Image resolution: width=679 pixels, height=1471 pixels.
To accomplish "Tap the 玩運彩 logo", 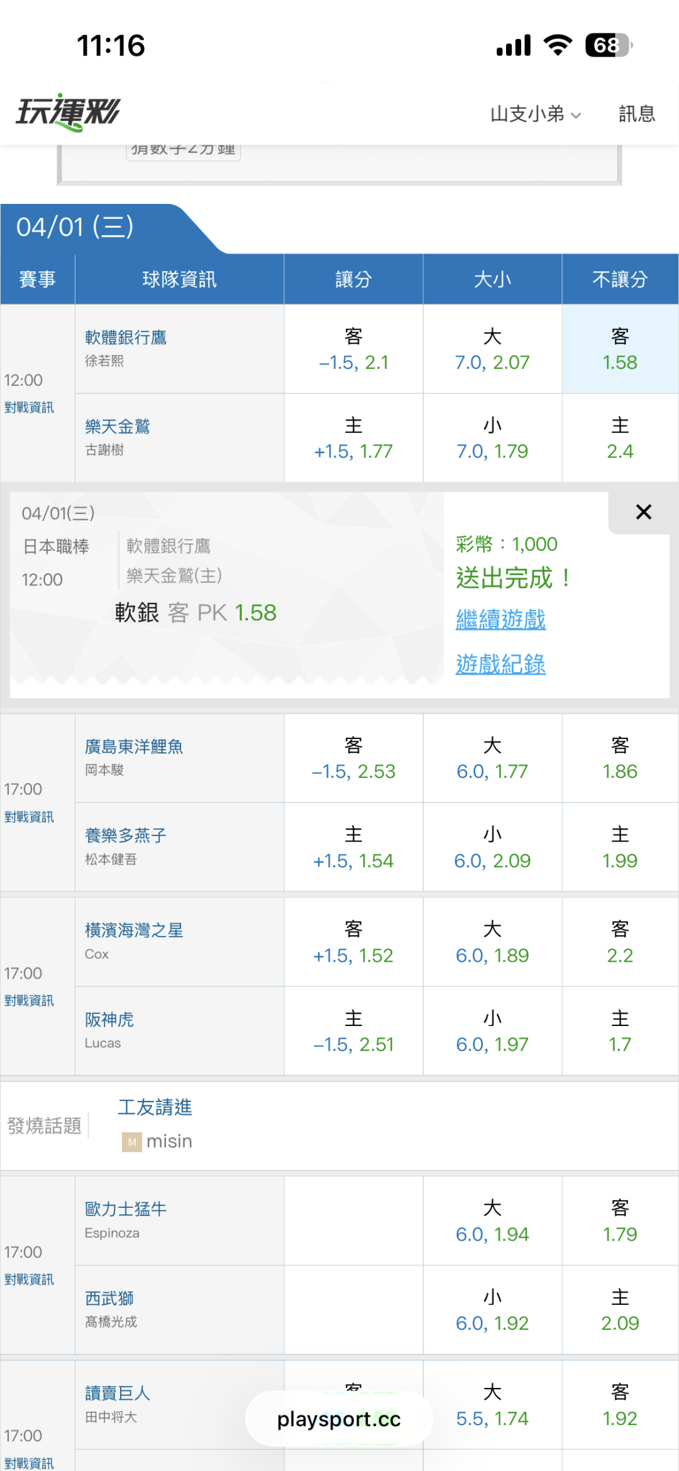I will 68,113.
